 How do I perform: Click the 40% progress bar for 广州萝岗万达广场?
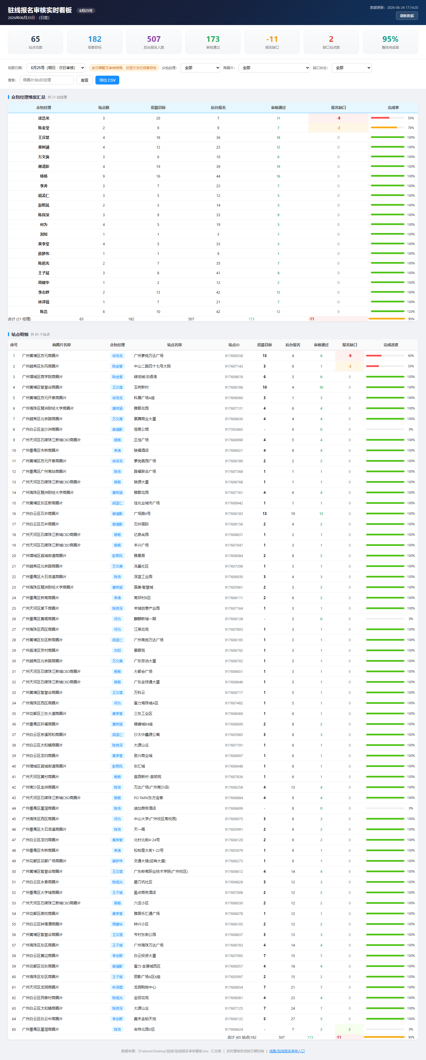(385, 356)
